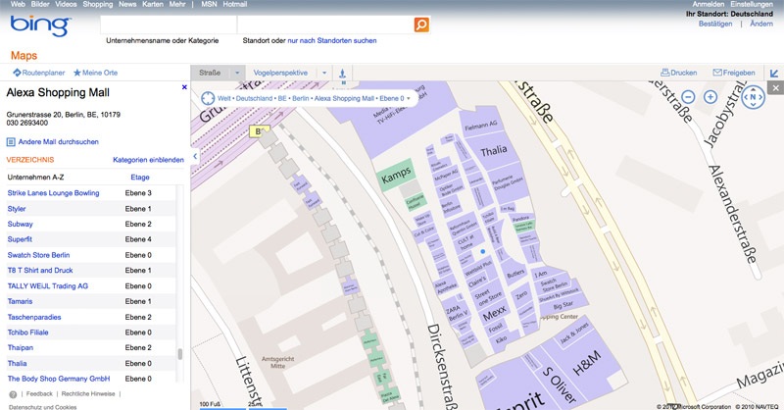Share map via Freigeben
The height and width of the screenshot is (410, 784).
[734, 73]
